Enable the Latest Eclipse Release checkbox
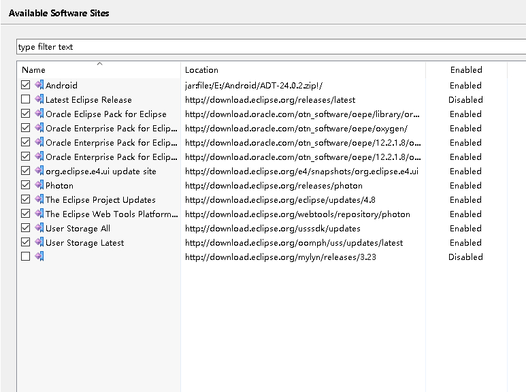Screen dimensions: 526x392 pos(26,99)
